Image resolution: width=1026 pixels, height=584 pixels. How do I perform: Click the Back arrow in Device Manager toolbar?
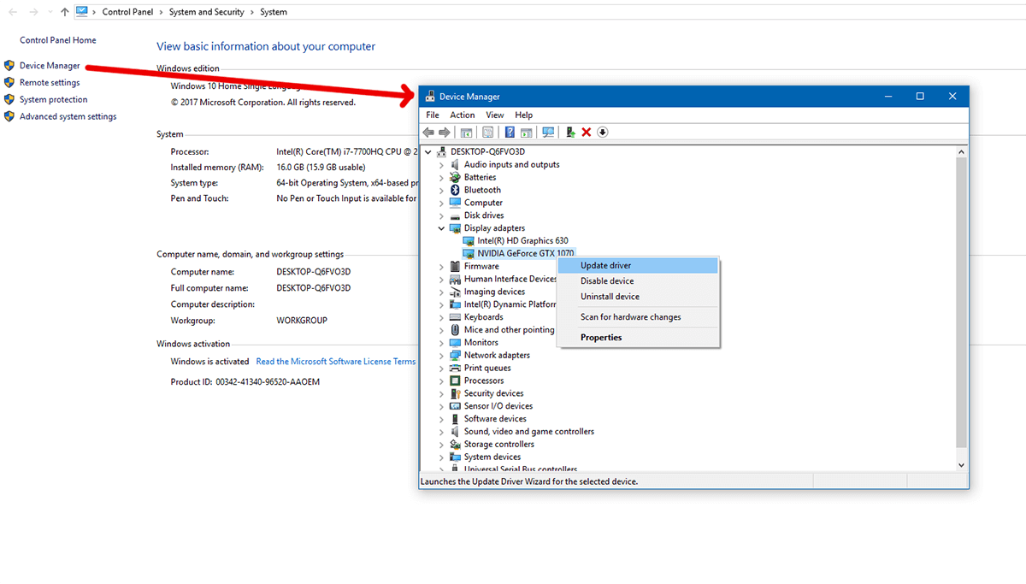(x=428, y=132)
